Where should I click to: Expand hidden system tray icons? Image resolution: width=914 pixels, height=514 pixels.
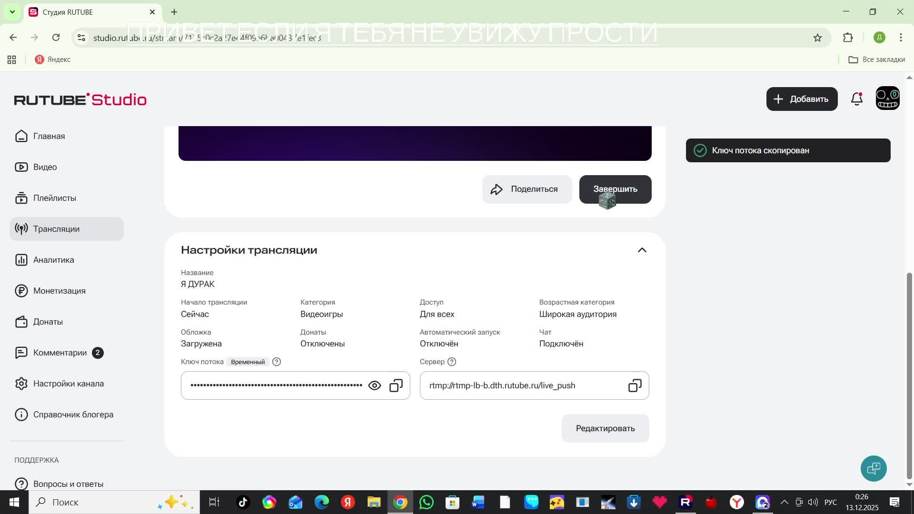(784, 502)
